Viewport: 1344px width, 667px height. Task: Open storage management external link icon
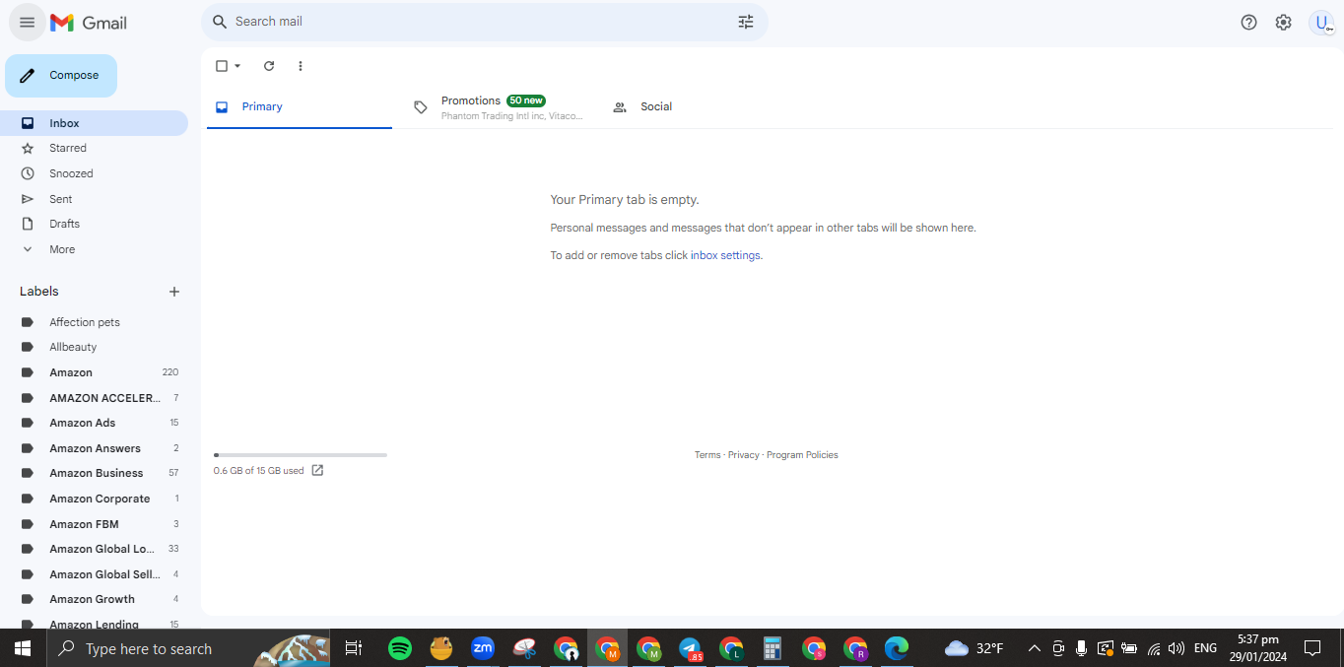(317, 471)
